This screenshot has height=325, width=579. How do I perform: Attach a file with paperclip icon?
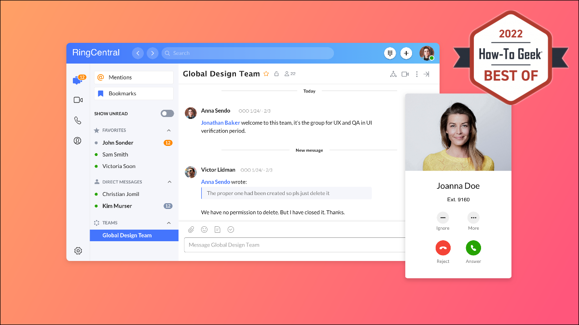click(191, 229)
